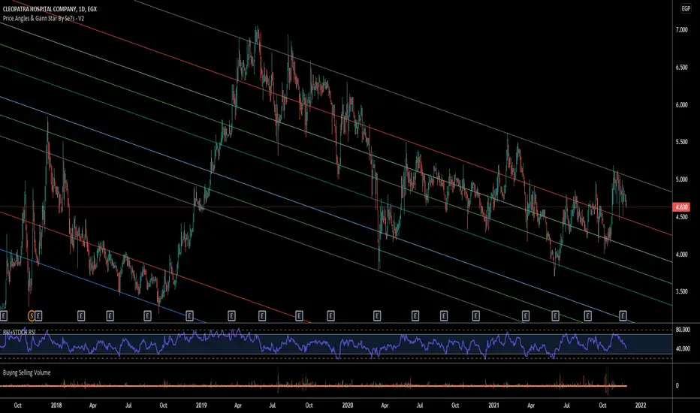Screen dimensions: 700x413
Task: Click the 7.000 level on price axis
Action: pos(681,30)
